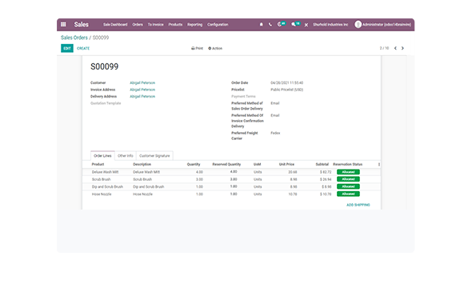This screenshot has height=288, width=472.
Task: Open the Reporting menu
Action: click(x=195, y=25)
